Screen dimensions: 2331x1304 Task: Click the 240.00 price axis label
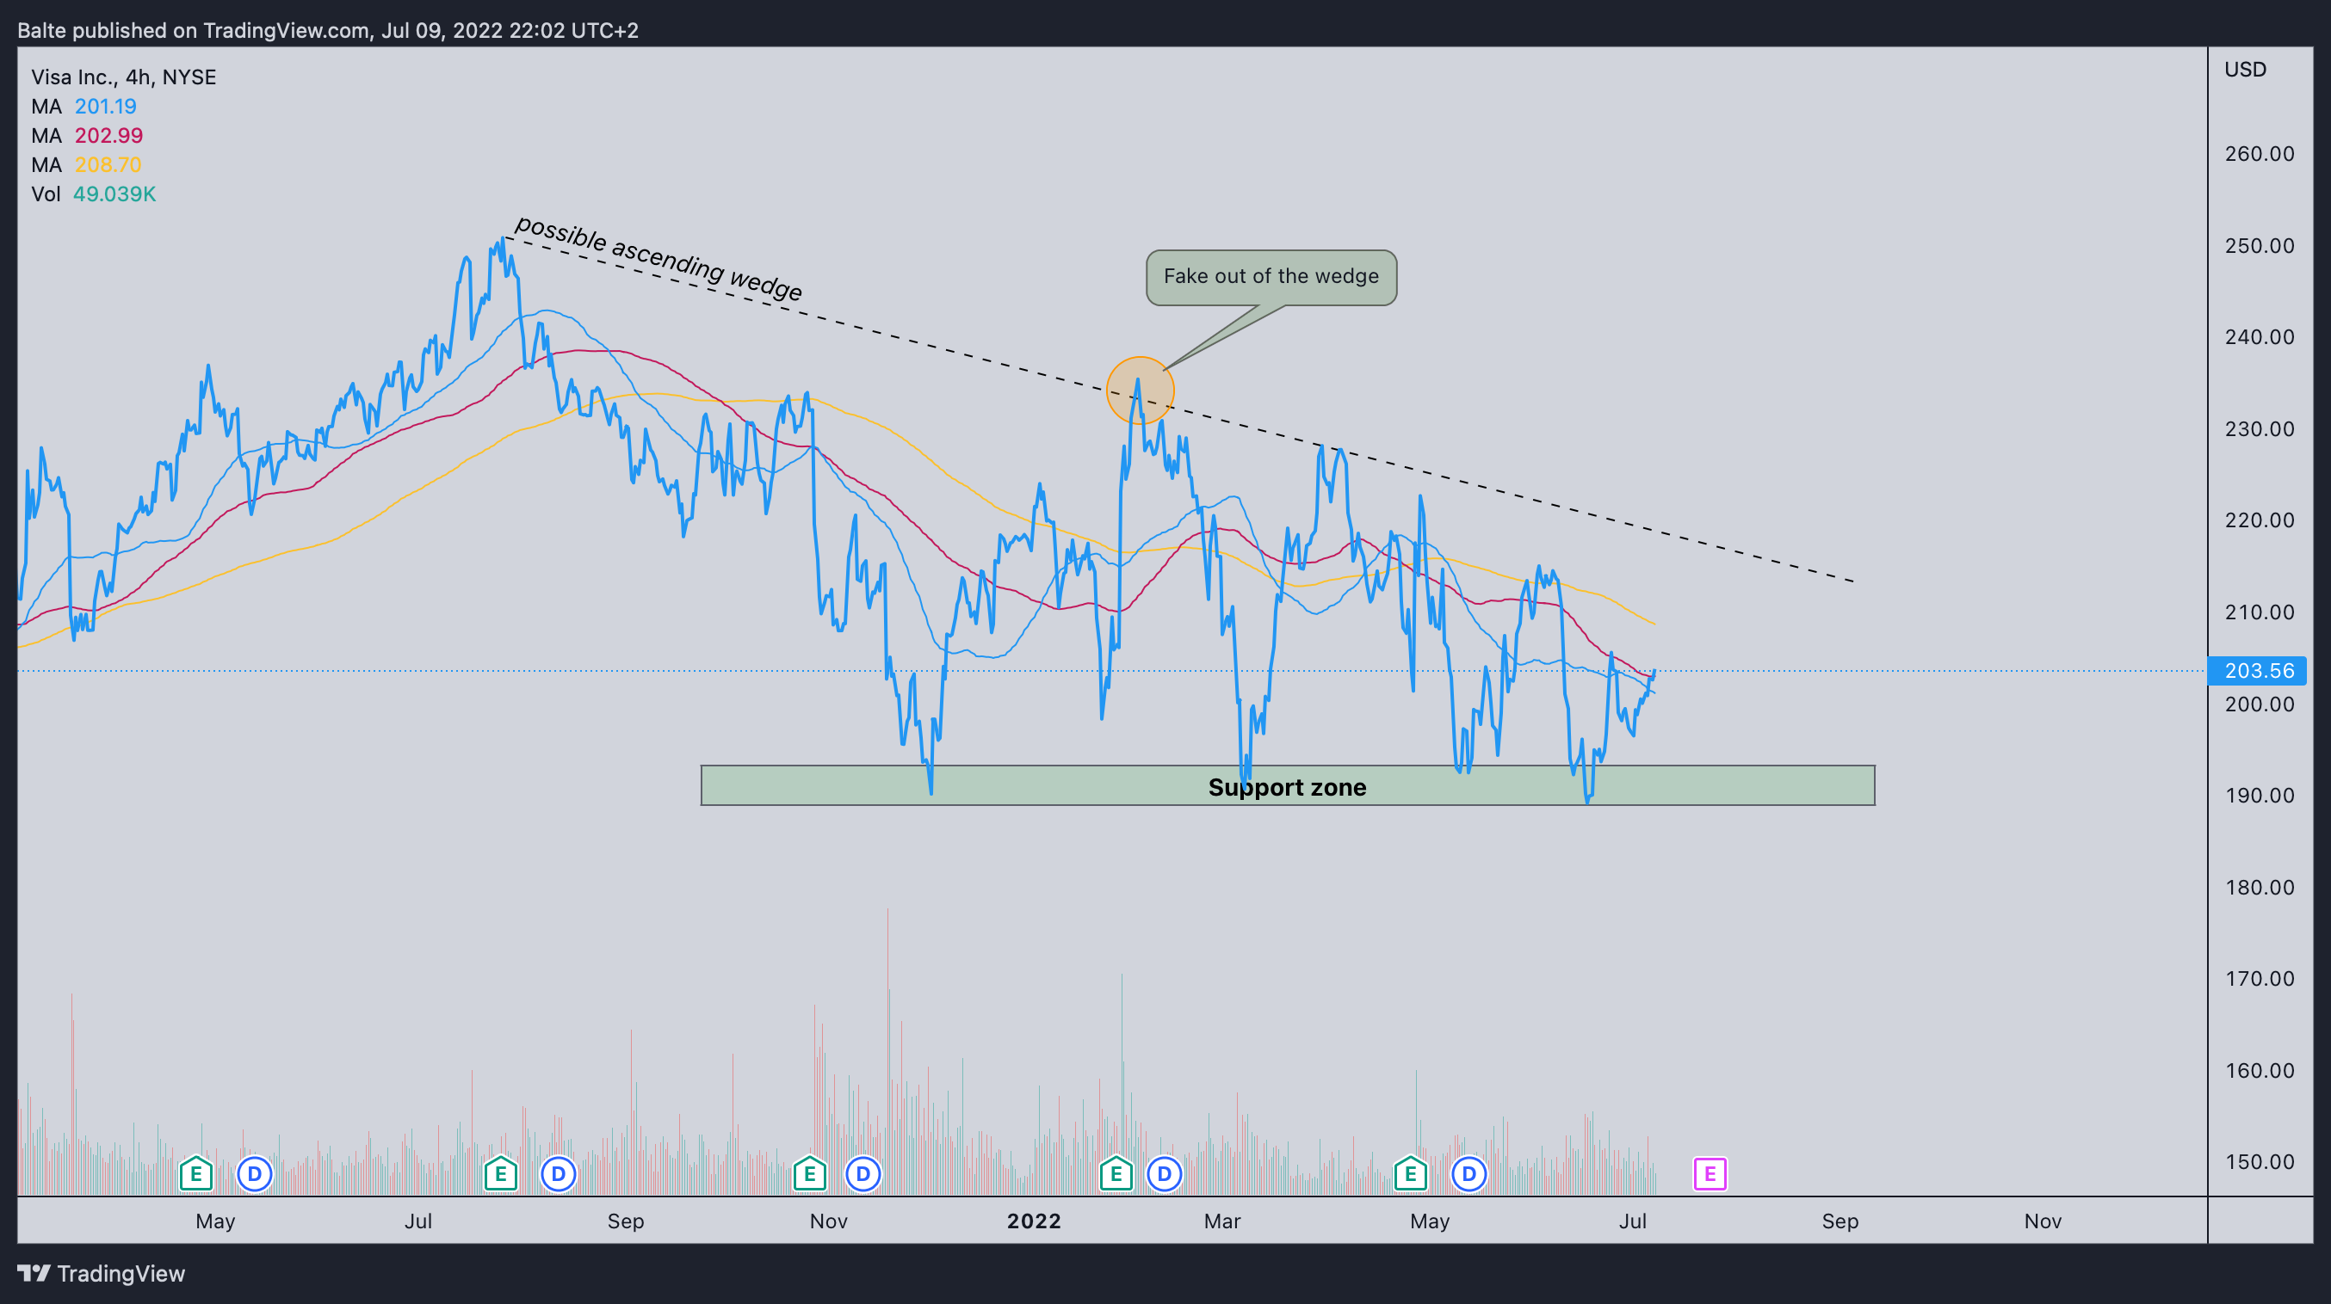(2259, 337)
